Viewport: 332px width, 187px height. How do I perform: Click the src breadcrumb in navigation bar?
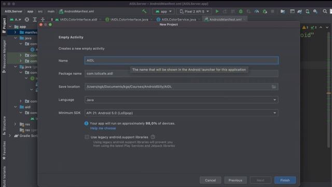pyautogui.click(x=40, y=11)
